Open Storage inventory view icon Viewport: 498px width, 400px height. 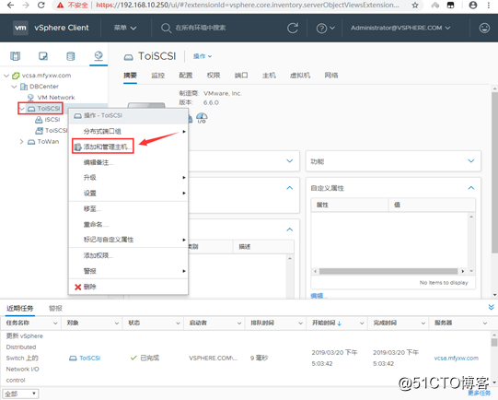(71, 56)
